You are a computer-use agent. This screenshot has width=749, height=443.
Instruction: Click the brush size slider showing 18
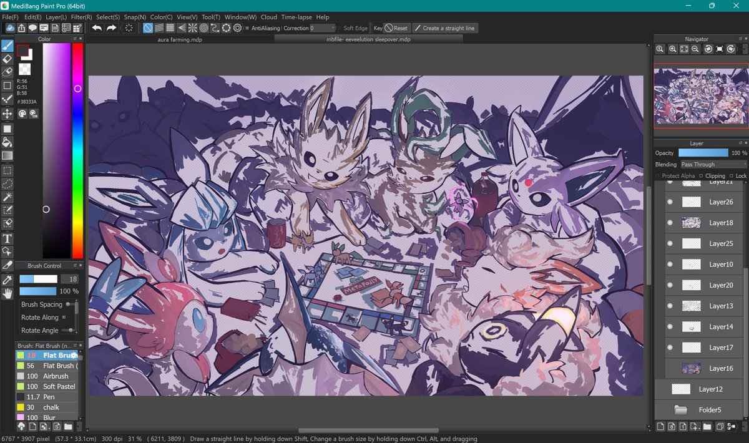[x=38, y=279]
